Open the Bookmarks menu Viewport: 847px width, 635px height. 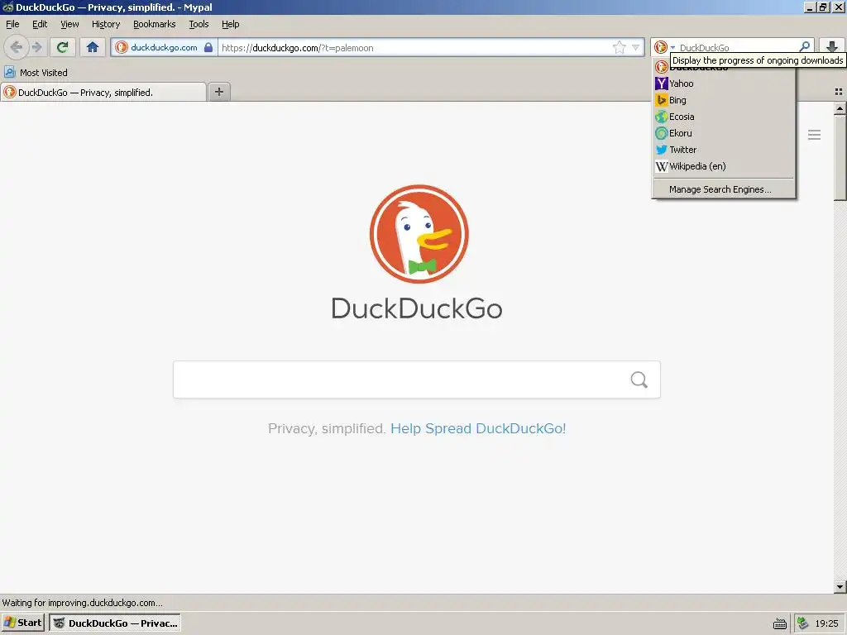(x=154, y=24)
